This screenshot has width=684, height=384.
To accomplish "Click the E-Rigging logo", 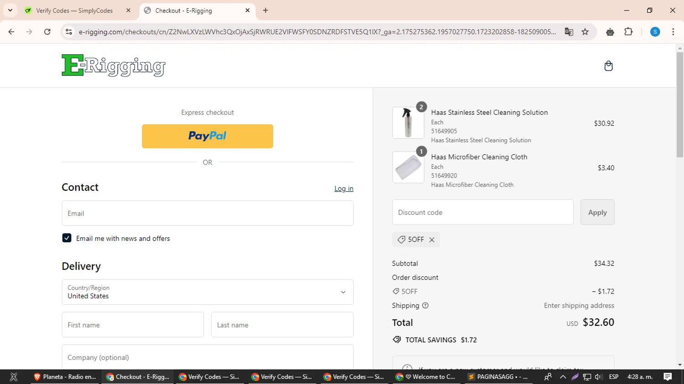I will pos(114,65).
